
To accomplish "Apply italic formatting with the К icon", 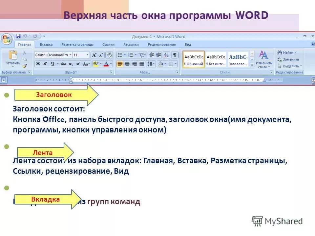I will [45, 64].
